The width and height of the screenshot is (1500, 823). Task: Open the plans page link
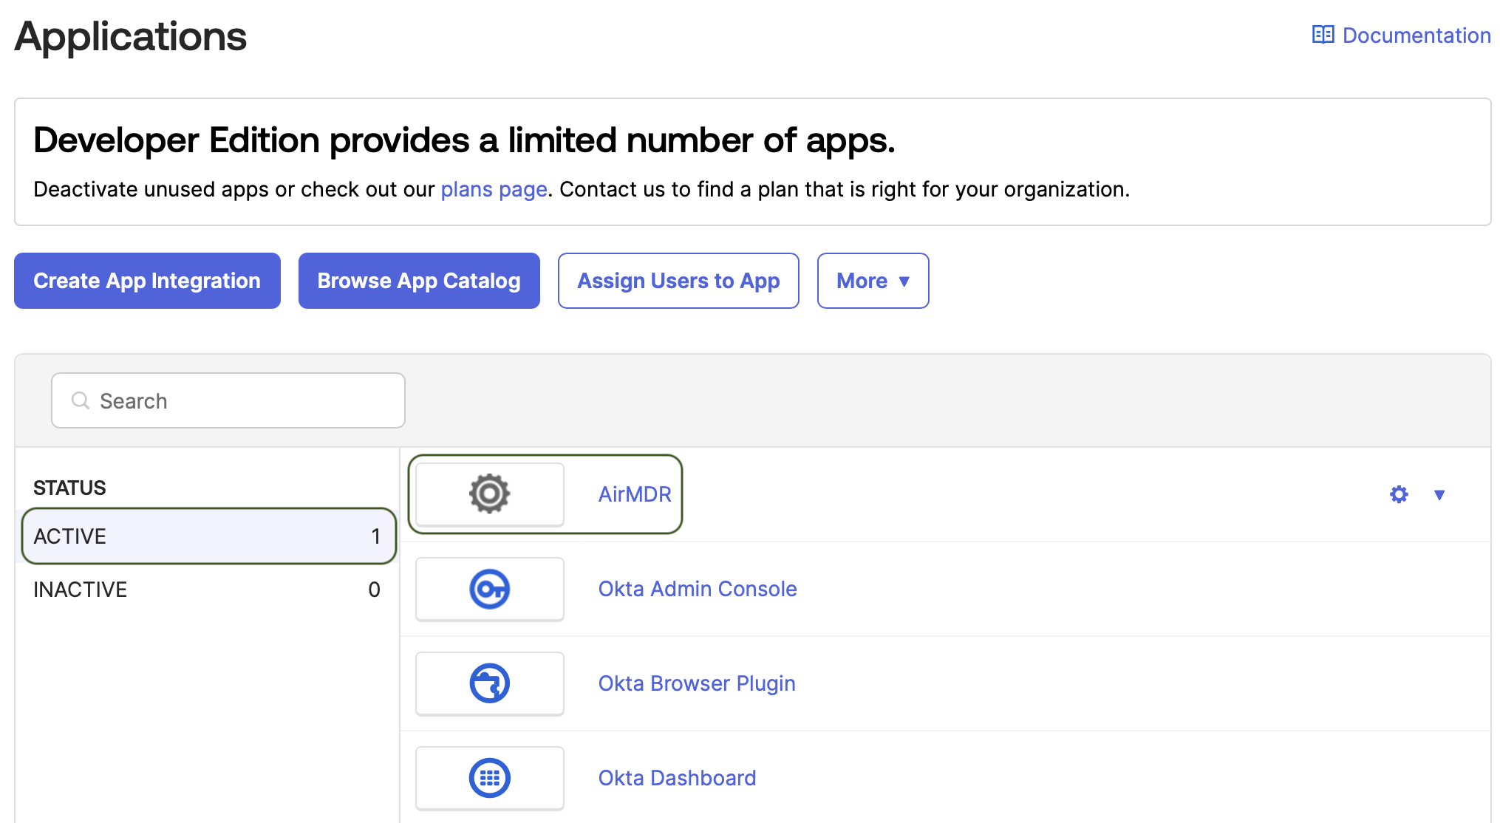click(x=494, y=189)
